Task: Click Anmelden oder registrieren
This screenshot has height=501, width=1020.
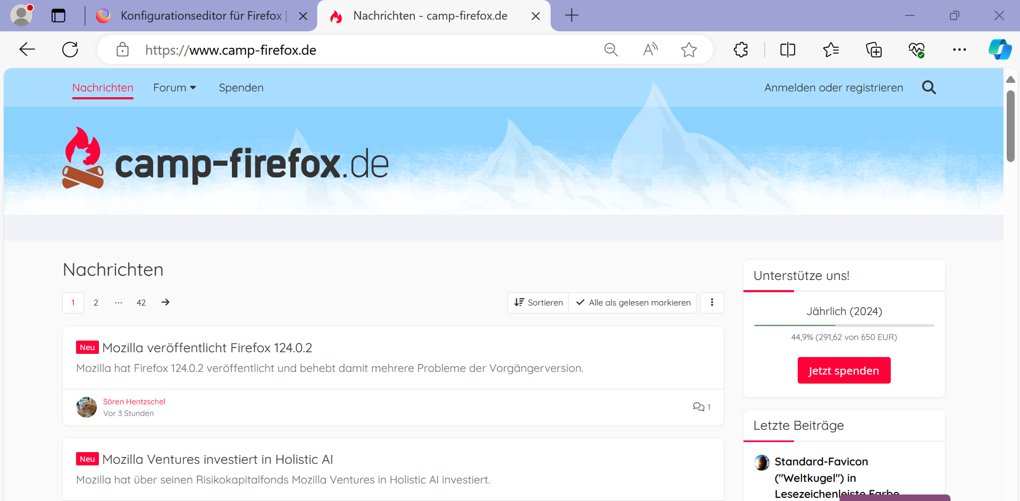Action: tap(833, 88)
